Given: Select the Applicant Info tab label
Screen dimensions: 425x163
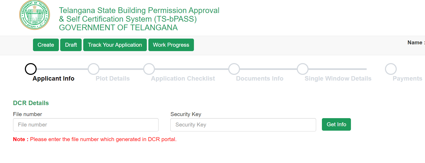Looking at the screenshot, I should [x=53, y=78].
